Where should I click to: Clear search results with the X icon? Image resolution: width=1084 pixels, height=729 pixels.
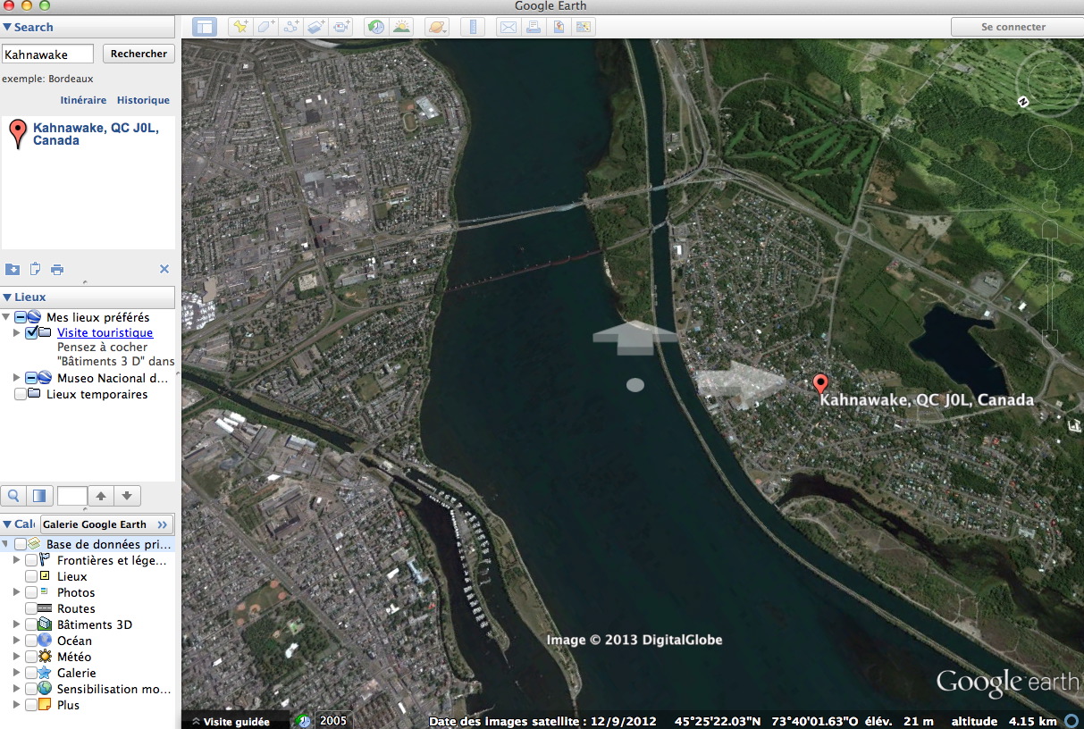164,269
